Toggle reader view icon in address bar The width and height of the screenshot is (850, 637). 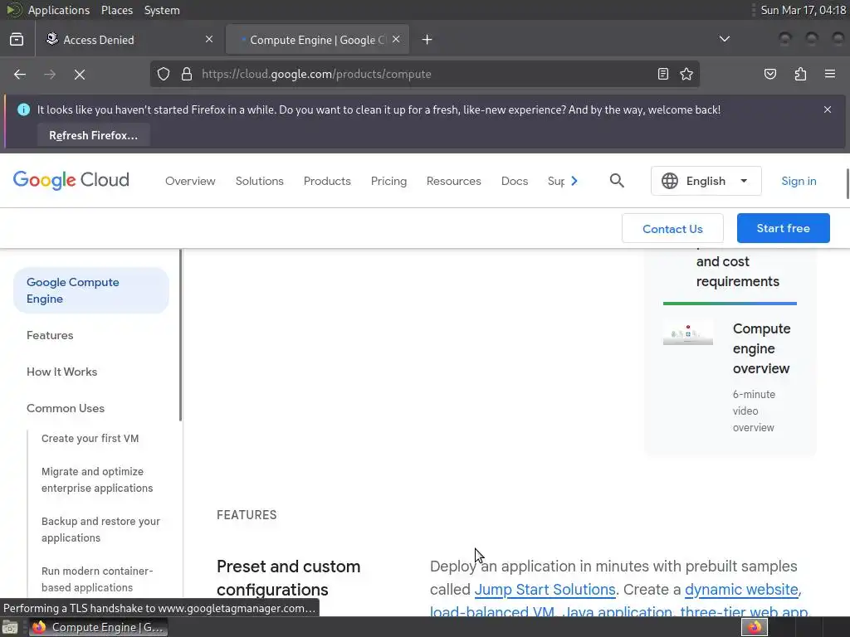663,74
